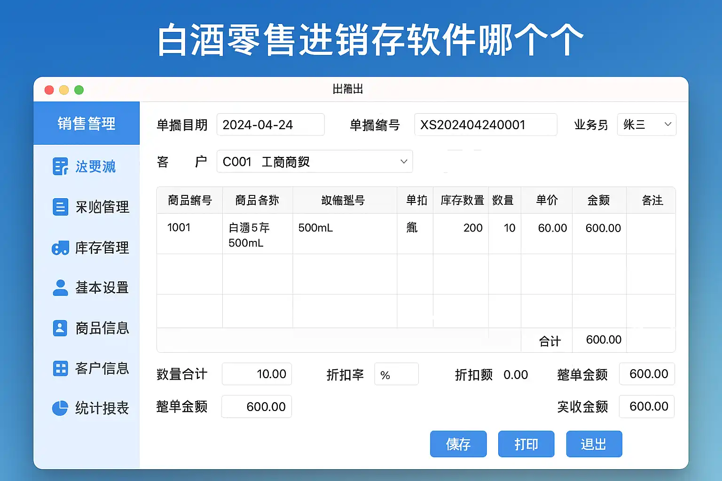Click the 商品信息 sidebar icon
The height and width of the screenshot is (481, 722).
(x=60, y=328)
